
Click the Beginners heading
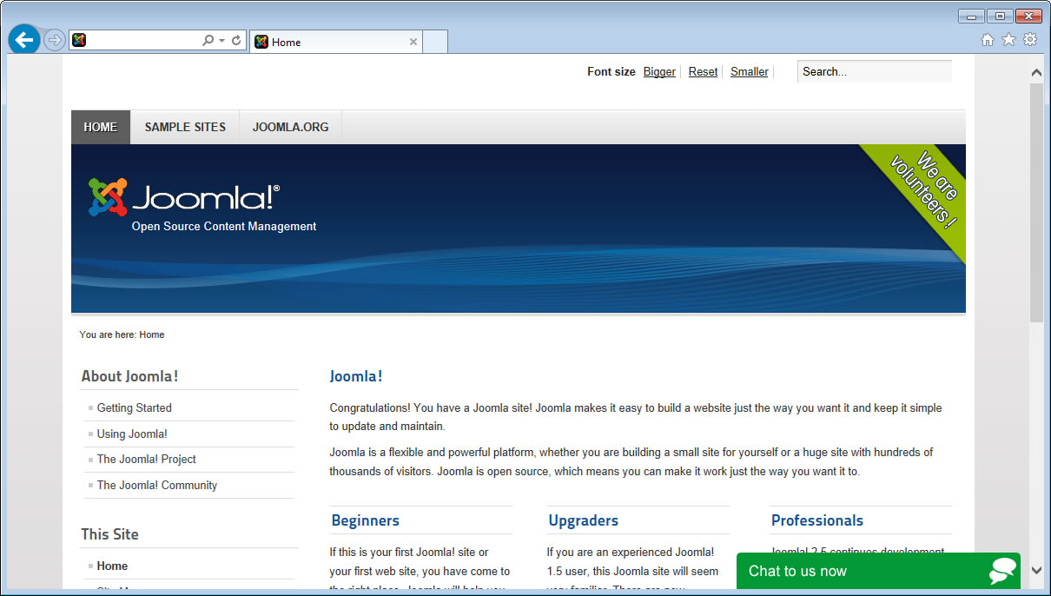click(366, 520)
